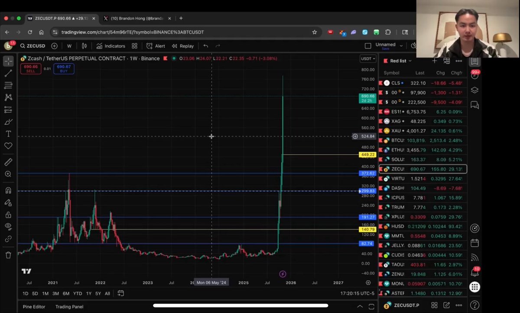Open the Indicators dialog
Screen dimensions: 520x313
coord(110,46)
